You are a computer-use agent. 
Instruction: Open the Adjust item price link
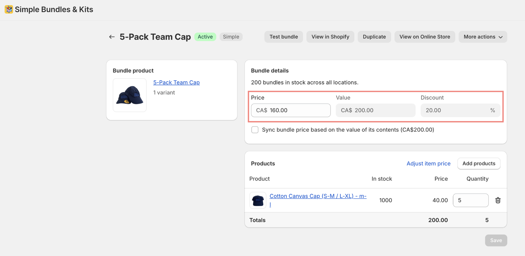tap(428, 164)
